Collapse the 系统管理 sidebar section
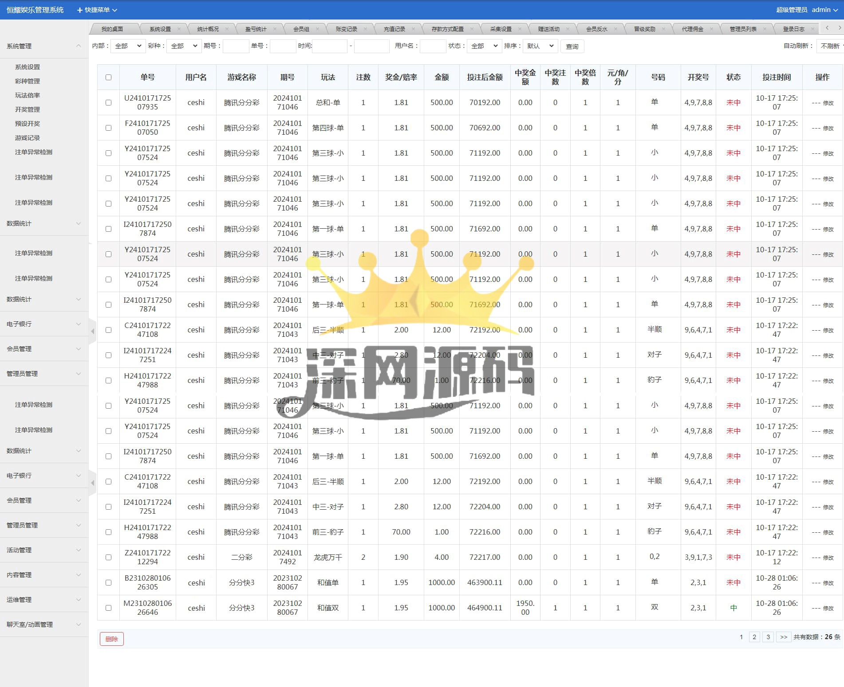This screenshot has height=687, width=844. click(x=79, y=46)
